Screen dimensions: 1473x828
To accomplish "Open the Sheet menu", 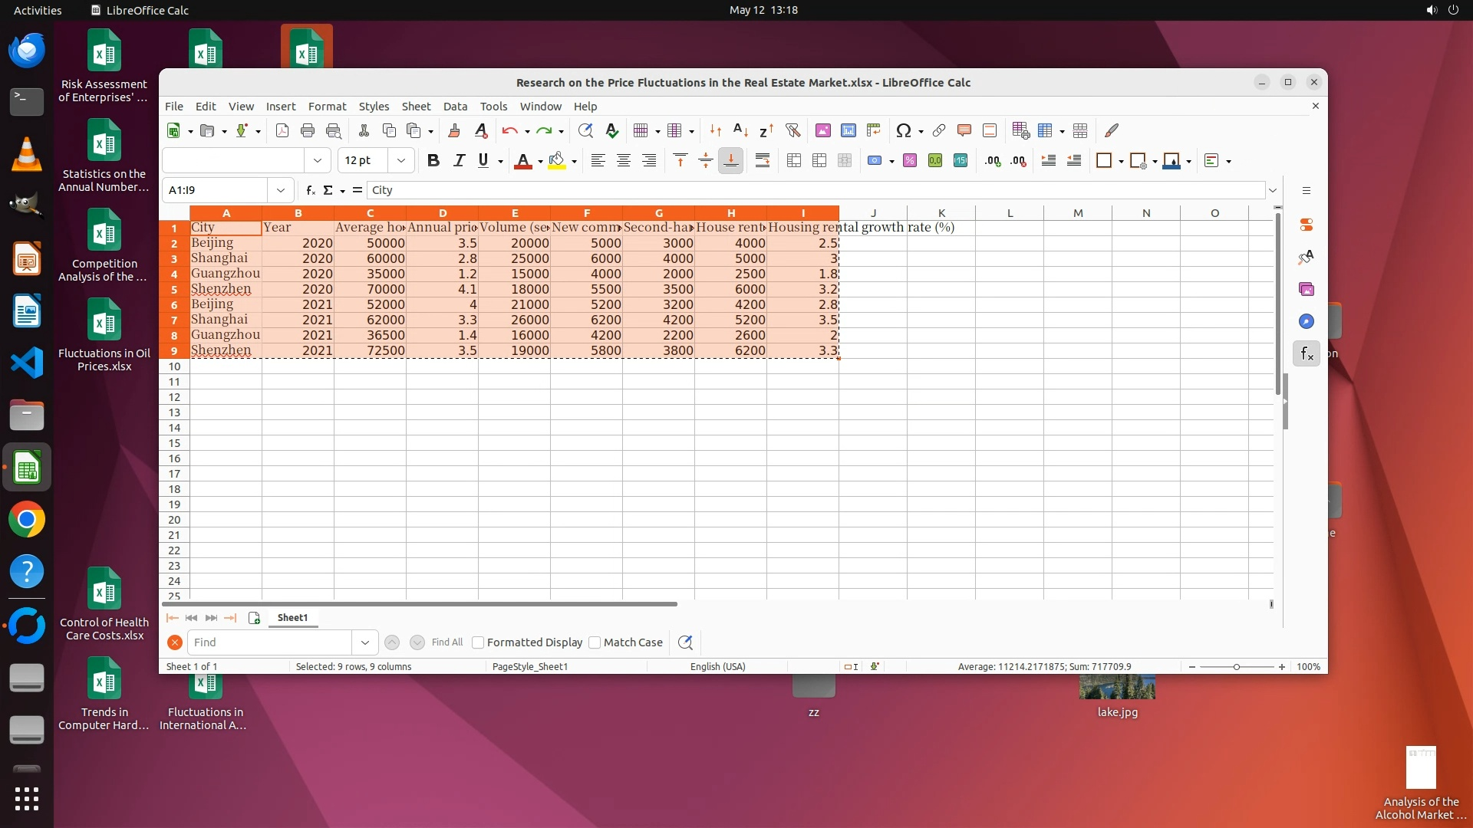I will [x=416, y=107].
